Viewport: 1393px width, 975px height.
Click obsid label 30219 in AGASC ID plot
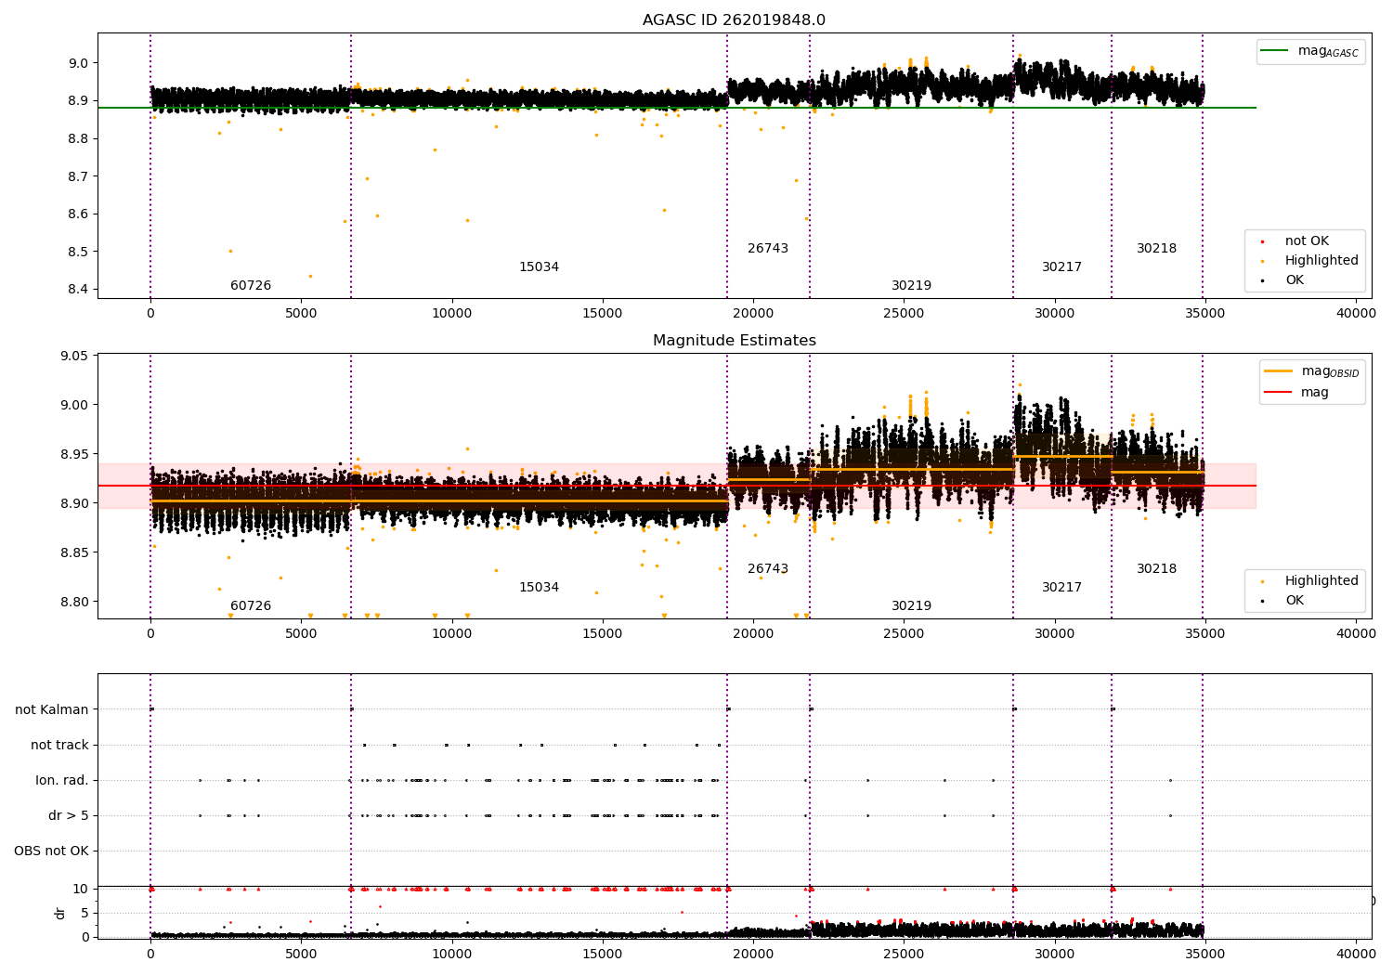pos(911,286)
